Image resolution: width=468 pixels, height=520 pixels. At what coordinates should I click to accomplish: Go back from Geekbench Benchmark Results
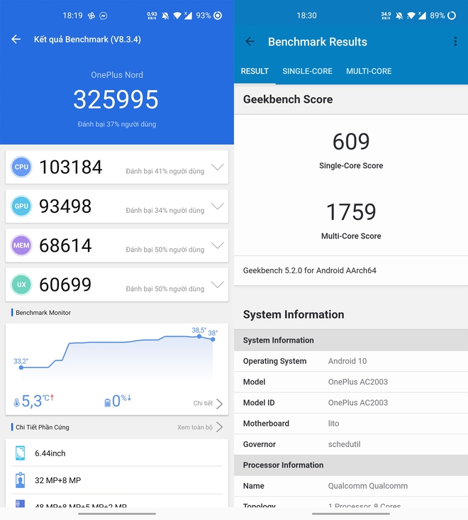pyautogui.click(x=250, y=41)
